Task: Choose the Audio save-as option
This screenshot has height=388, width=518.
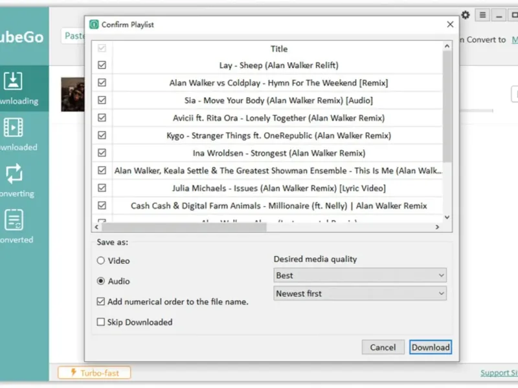Action: (101, 281)
